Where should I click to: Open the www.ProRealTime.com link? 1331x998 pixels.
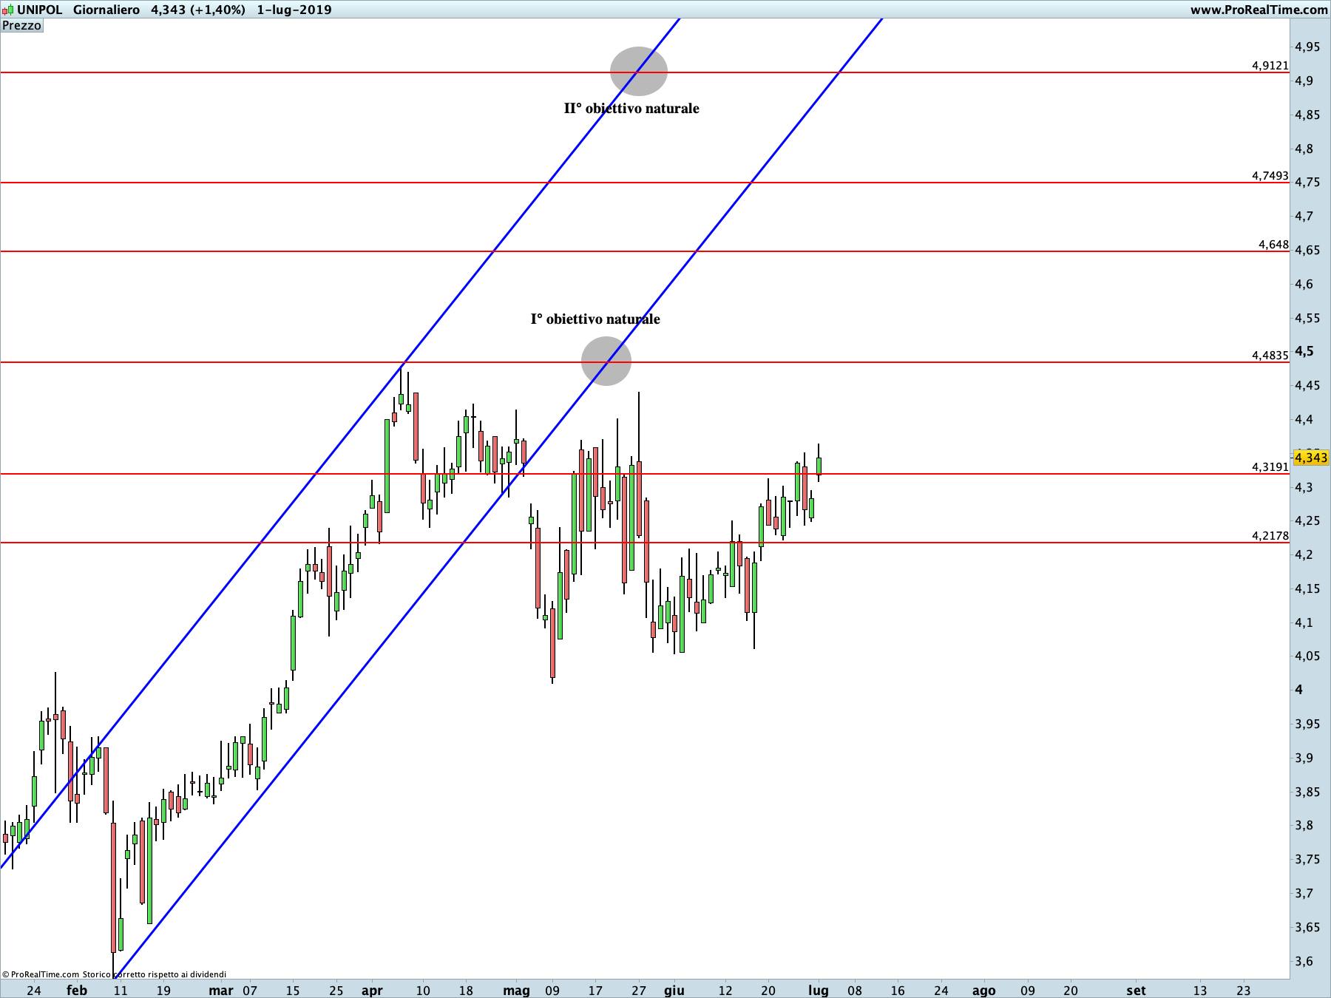click(x=1259, y=10)
